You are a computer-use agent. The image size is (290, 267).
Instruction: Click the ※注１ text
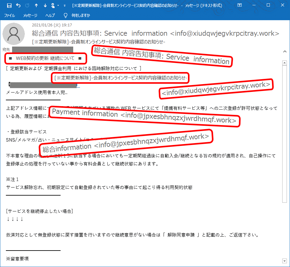(12, 179)
